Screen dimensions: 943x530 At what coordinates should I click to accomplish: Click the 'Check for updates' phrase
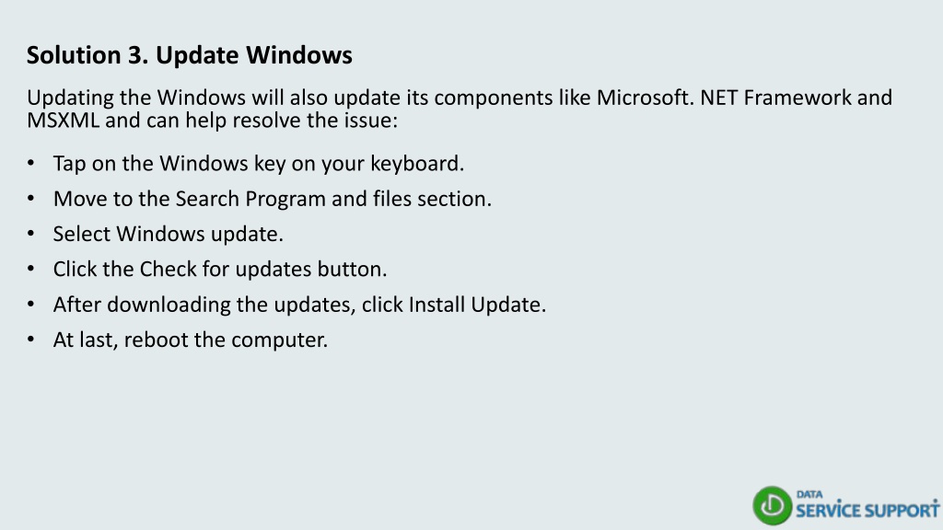click(226, 269)
